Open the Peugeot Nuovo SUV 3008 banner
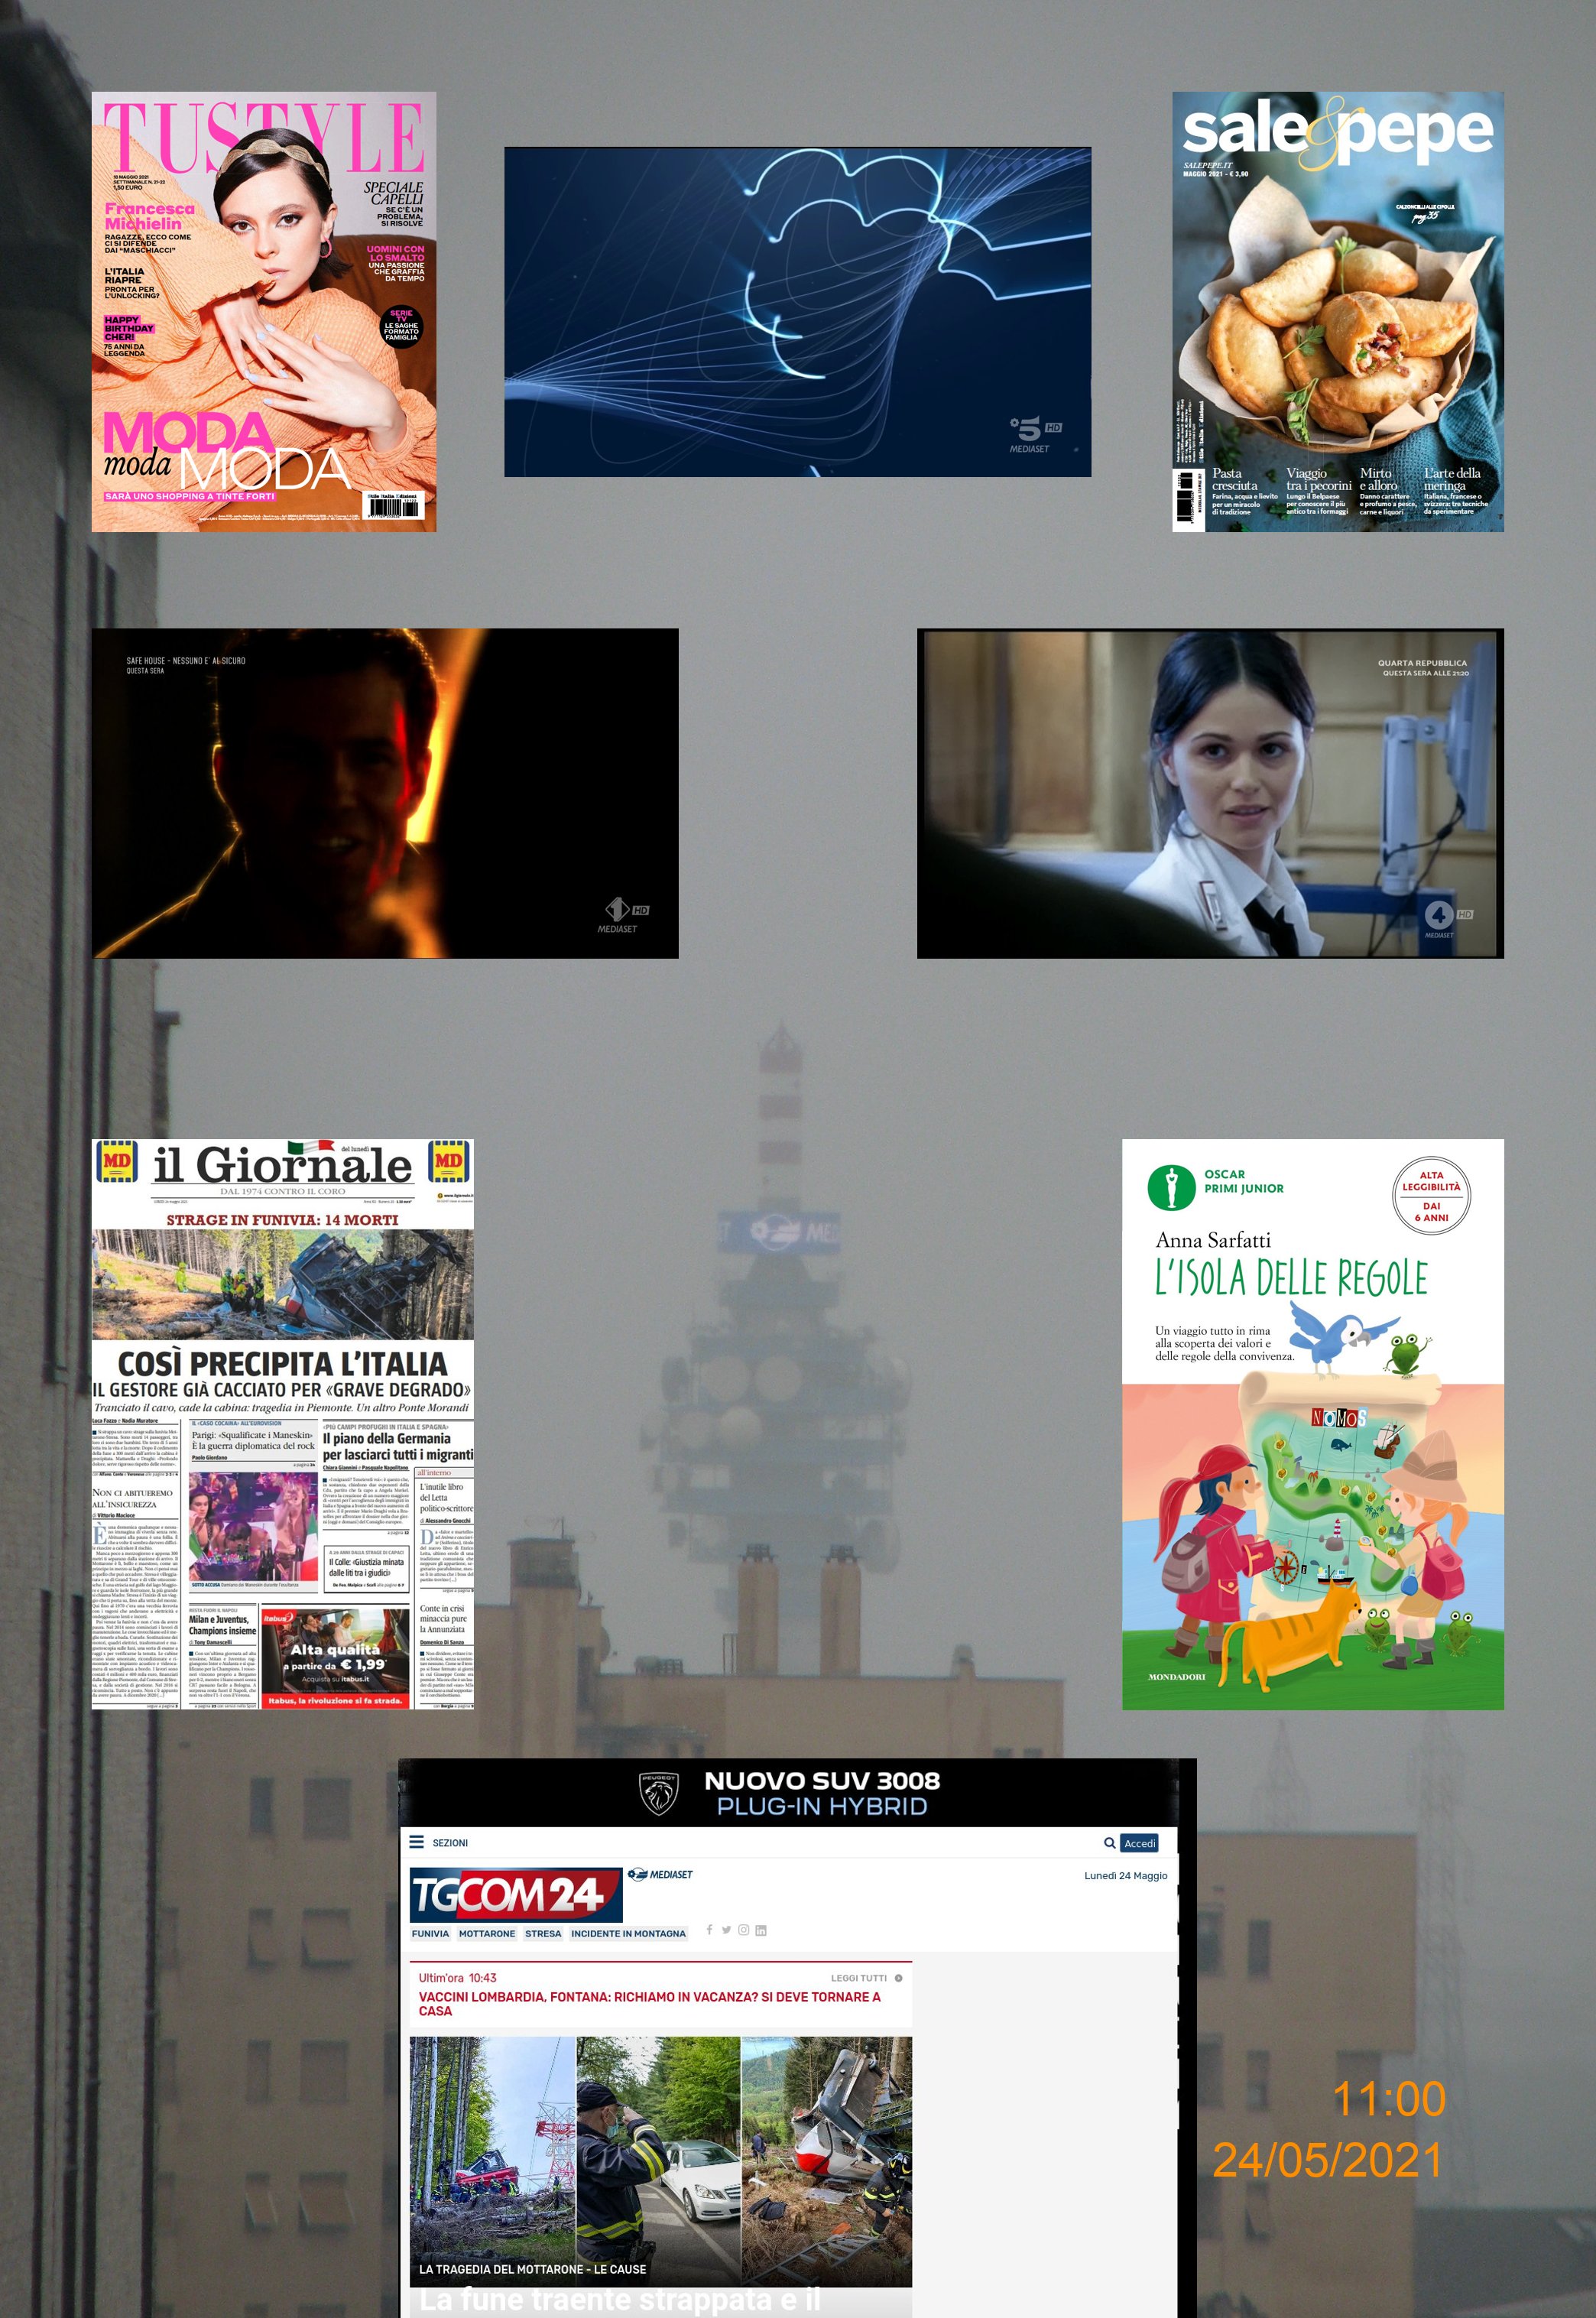The width and height of the screenshot is (1596, 2318). [x=788, y=1793]
